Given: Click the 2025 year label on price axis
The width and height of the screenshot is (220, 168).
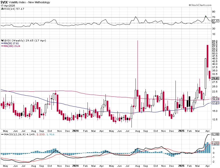Looking at the screenshot, I should 181,131.
